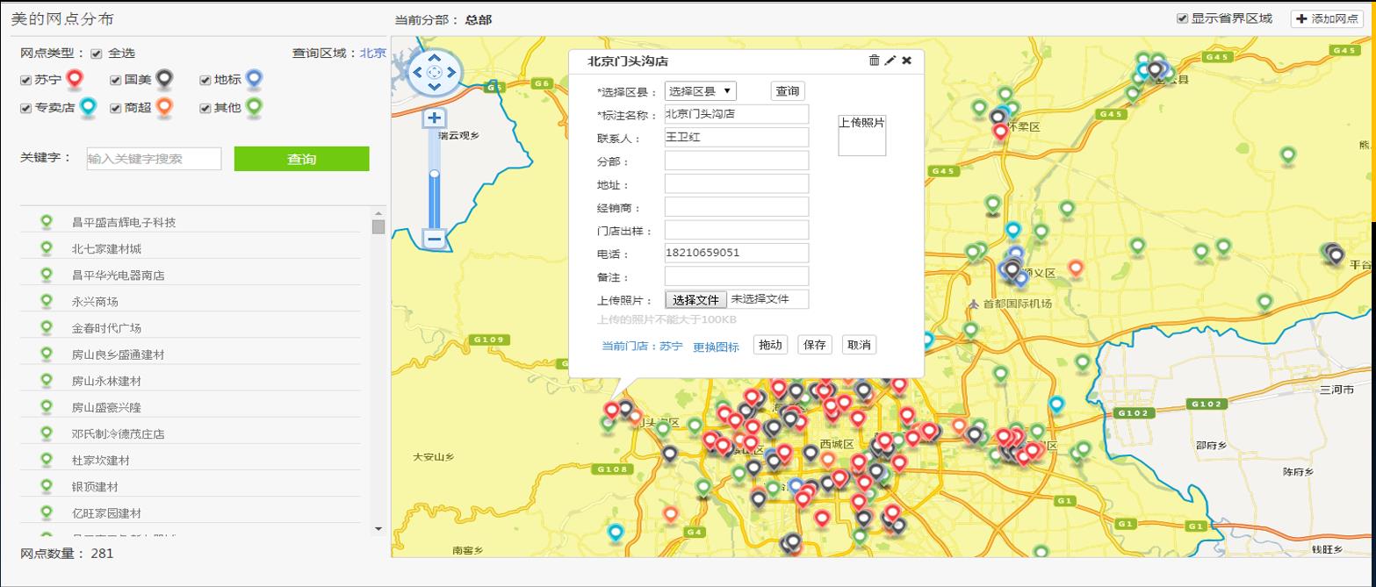Open the 选择区县 district dropdown
Image resolution: width=1376 pixels, height=587 pixels.
tap(700, 91)
